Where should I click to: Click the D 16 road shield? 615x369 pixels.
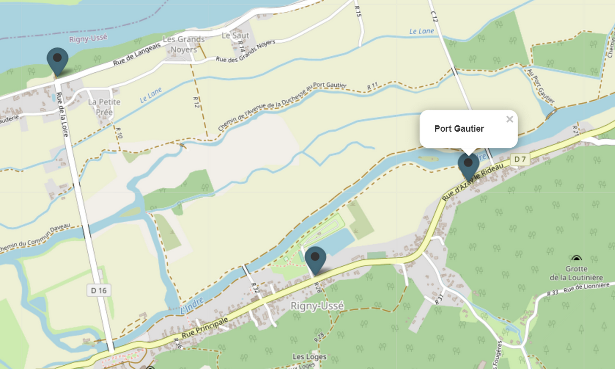(x=99, y=290)
